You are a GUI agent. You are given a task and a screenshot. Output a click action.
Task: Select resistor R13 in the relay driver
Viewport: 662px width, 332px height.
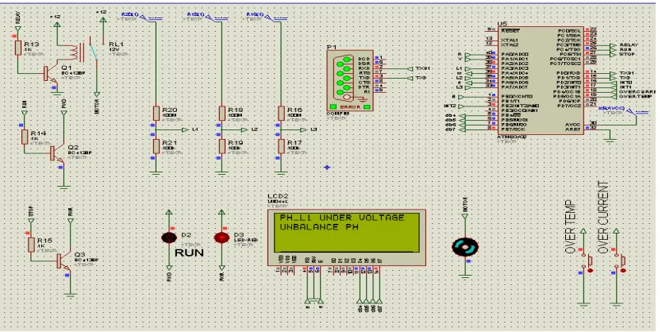pos(17,48)
